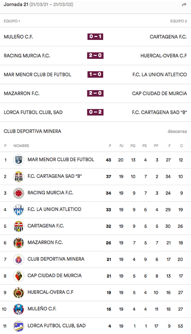The width and height of the screenshot is (191, 334).
Task: Click Huercal-Overa C.F crest icon
Action: 19,293
